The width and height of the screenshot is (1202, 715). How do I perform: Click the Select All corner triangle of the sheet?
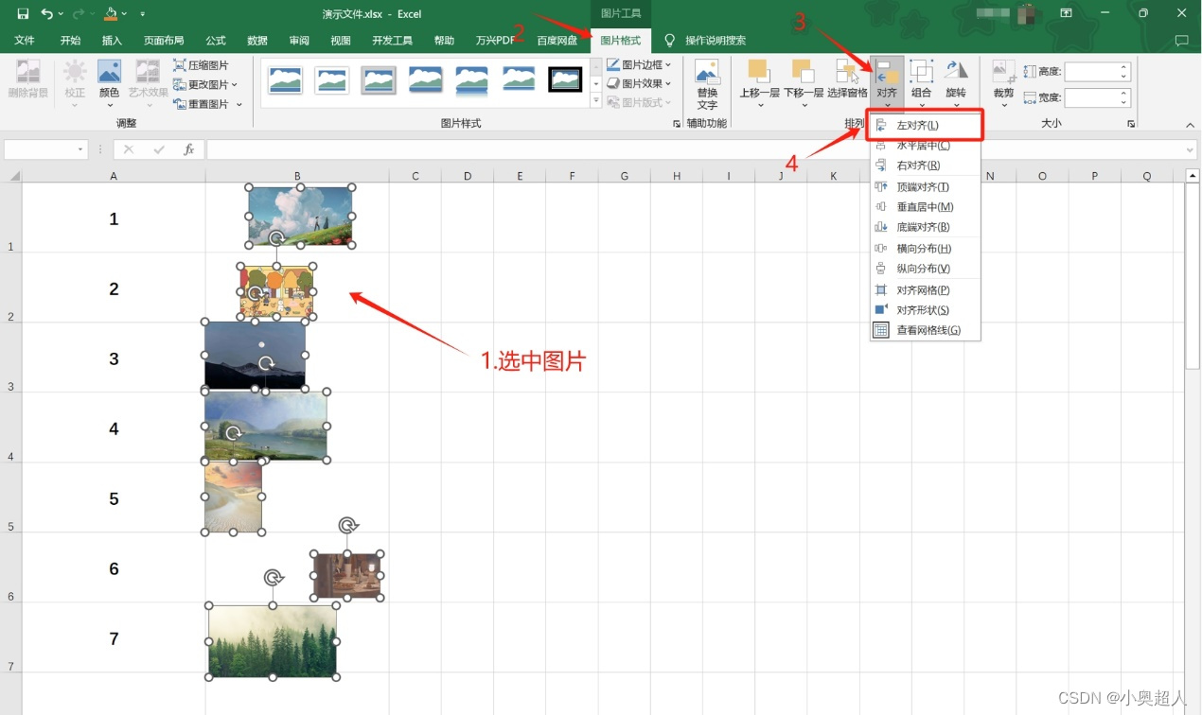tap(15, 176)
